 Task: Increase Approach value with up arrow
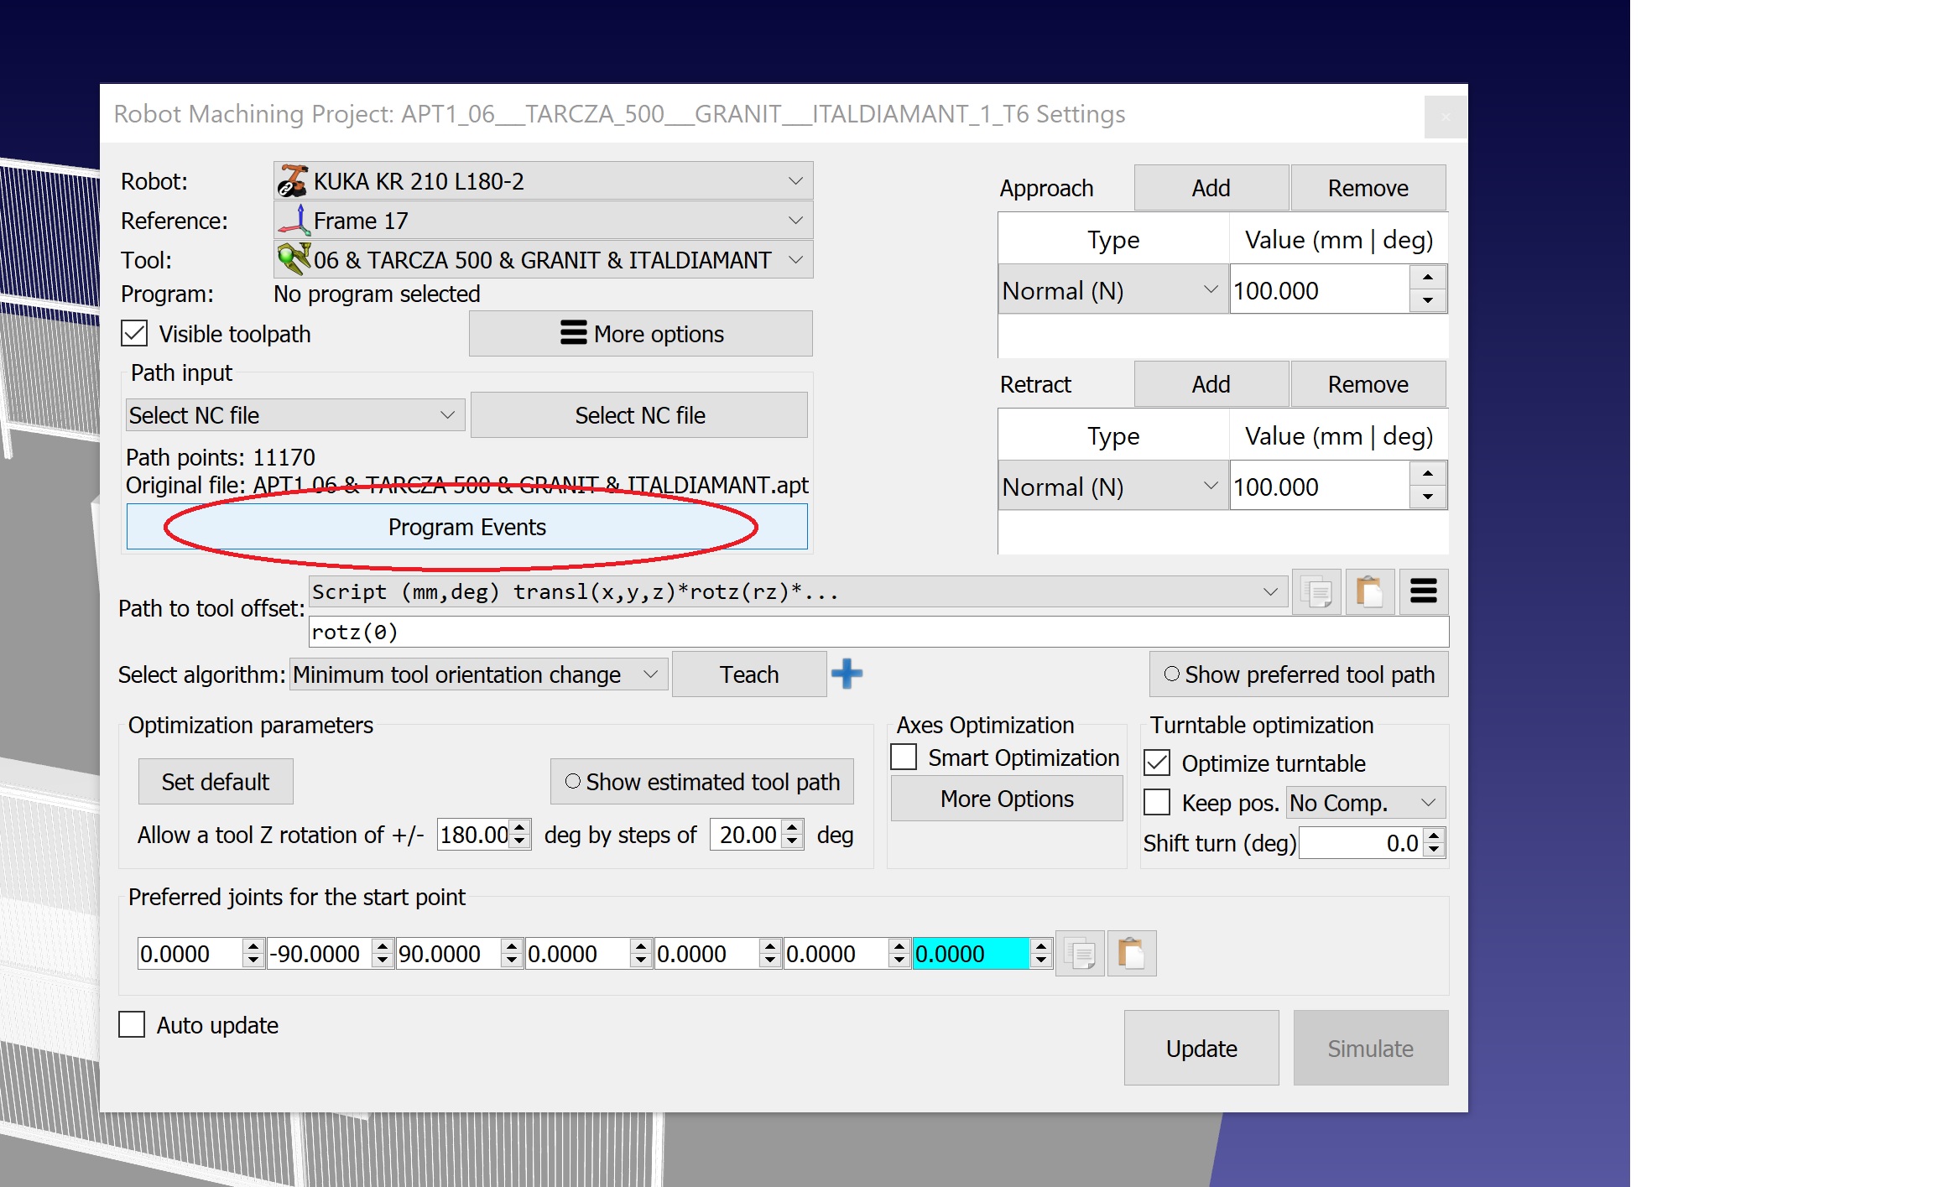pyautogui.click(x=1427, y=278)
